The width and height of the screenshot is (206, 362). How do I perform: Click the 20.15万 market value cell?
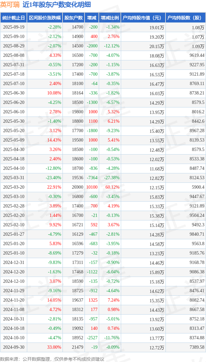click(157, 46)
